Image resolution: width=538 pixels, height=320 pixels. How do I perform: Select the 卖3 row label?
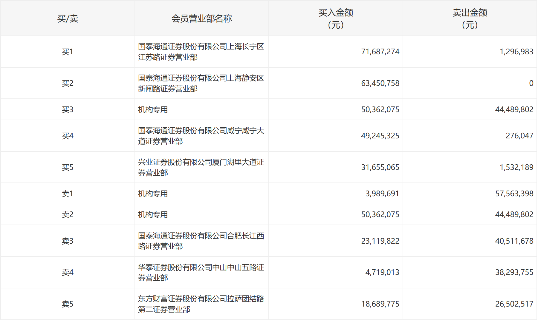point(68,241)
